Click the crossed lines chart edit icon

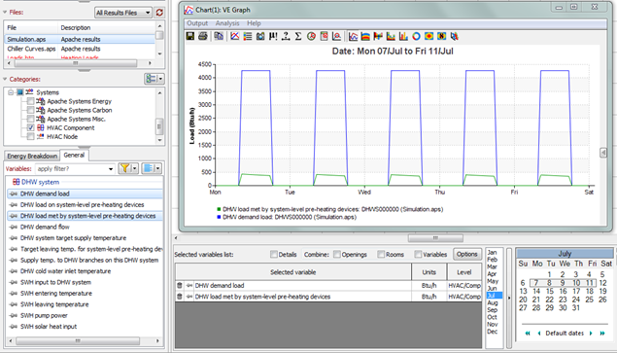(235, 36)
